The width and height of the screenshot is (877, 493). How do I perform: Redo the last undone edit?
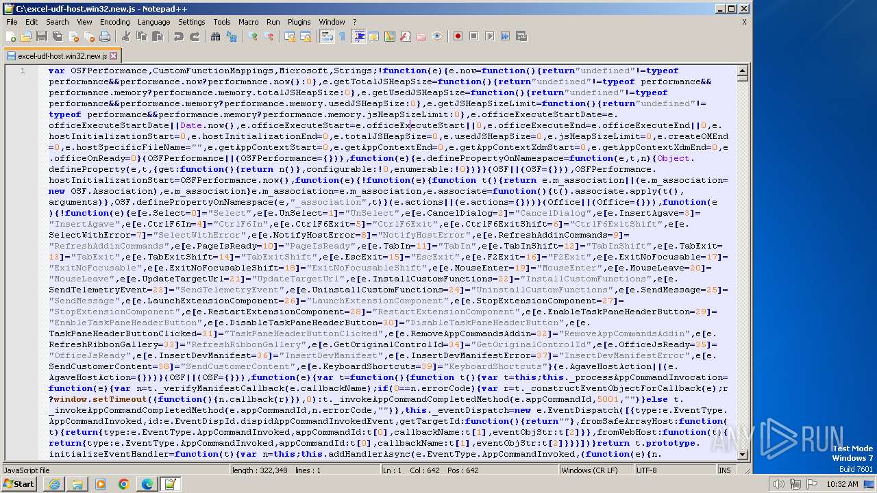click(195, 36)
